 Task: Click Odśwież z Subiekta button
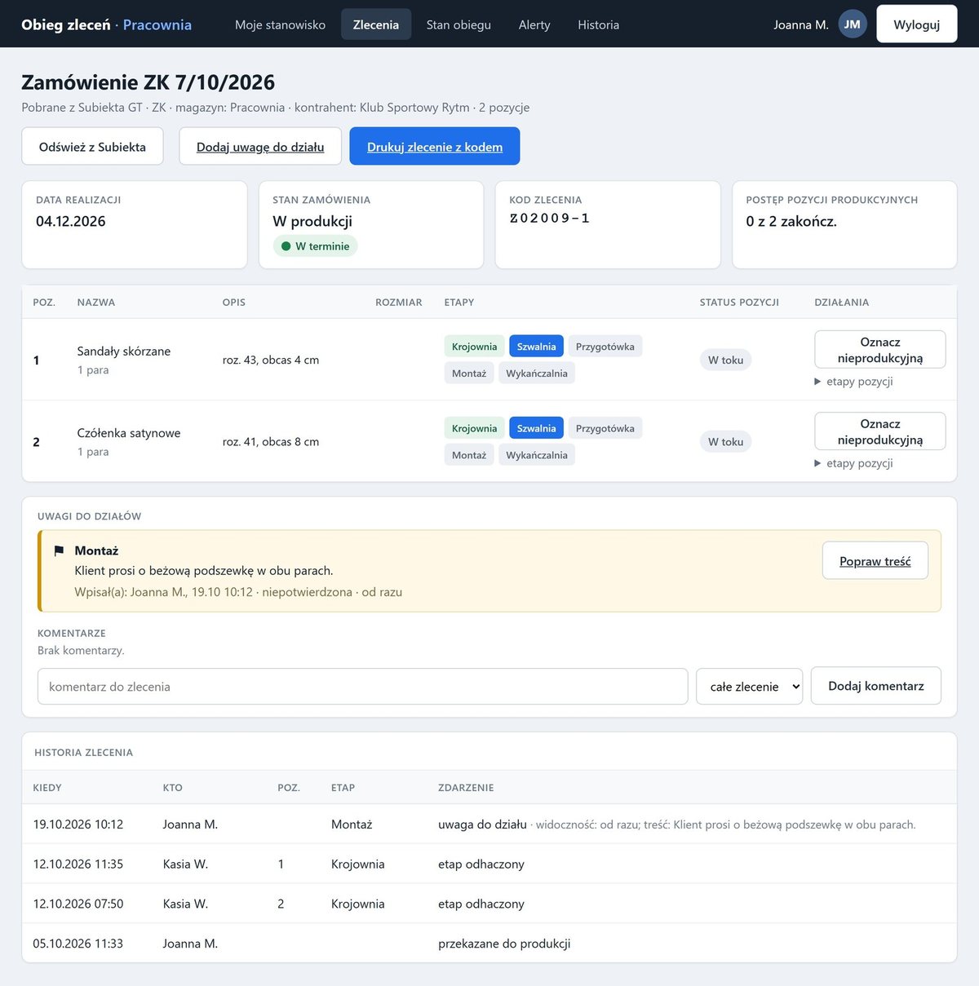click(92, 147)
